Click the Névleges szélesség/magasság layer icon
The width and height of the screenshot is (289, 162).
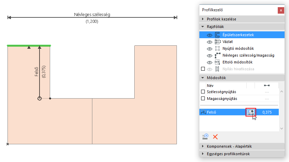click(x=217, y=55)
